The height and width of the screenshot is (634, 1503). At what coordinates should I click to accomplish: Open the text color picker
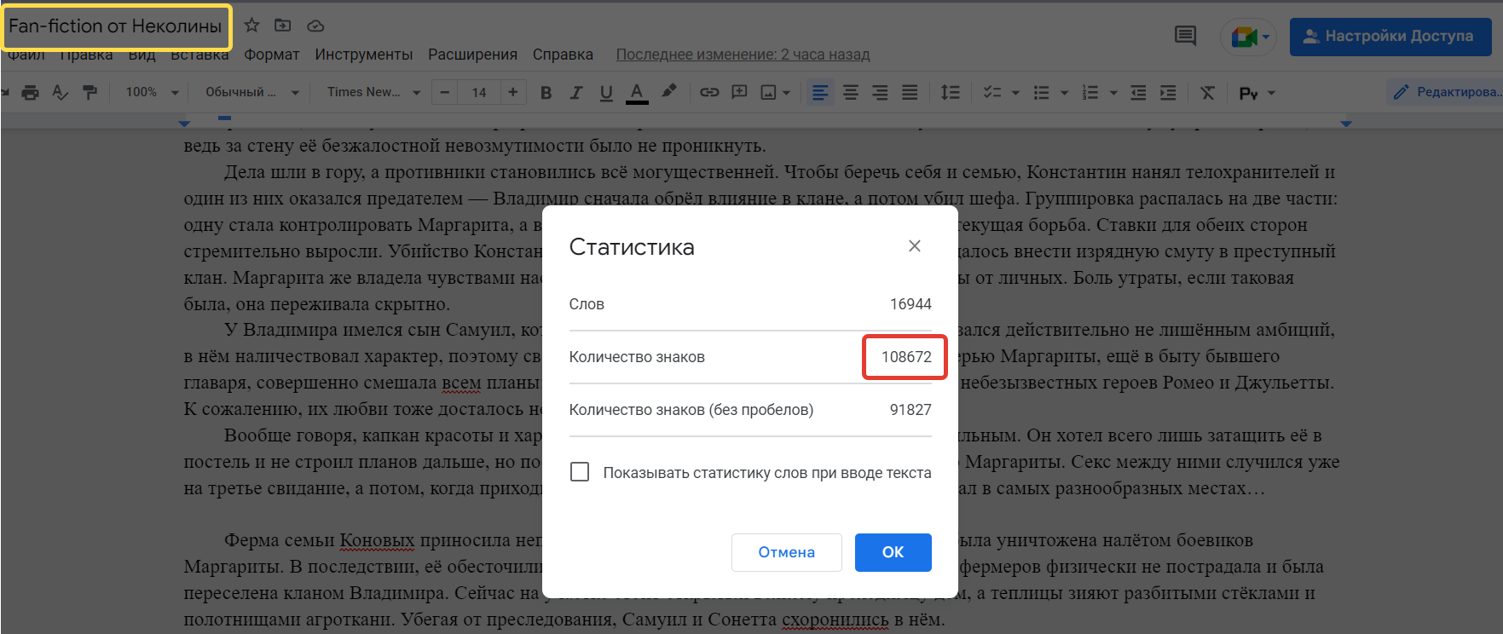(637, 93)
